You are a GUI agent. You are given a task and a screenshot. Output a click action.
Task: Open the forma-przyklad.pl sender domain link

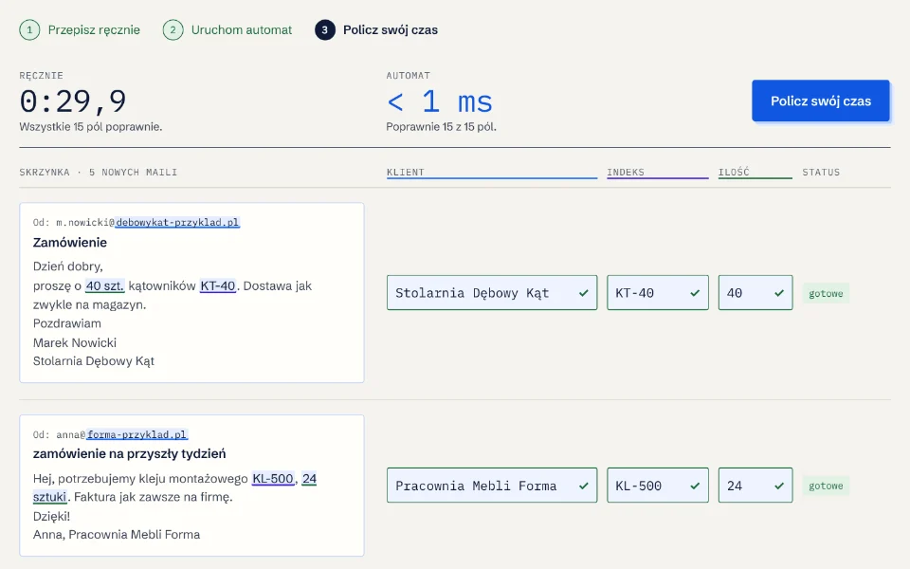click(136, 434)
